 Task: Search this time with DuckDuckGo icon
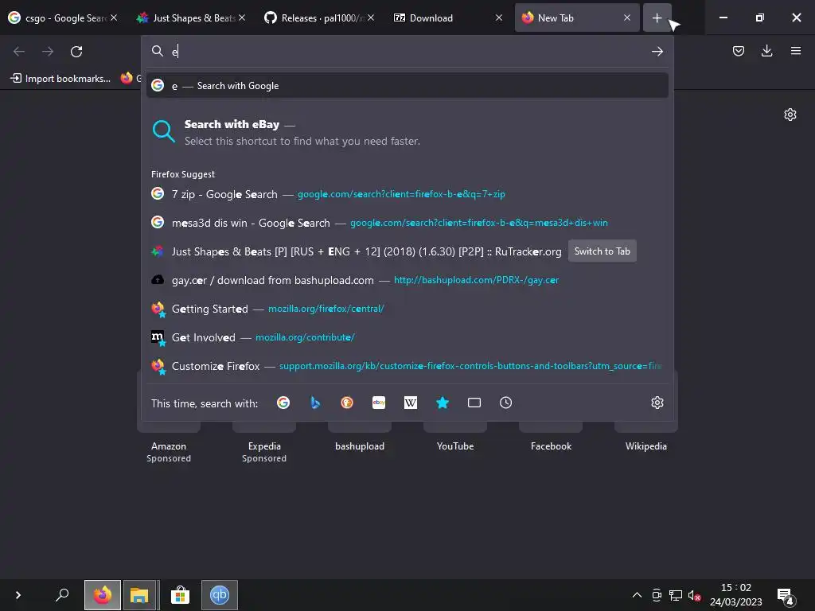click(347, 403)
